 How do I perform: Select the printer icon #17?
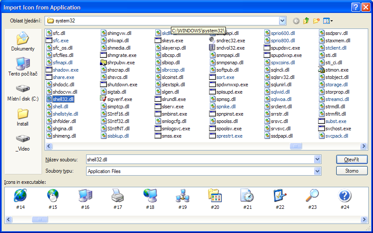(117, 196)
